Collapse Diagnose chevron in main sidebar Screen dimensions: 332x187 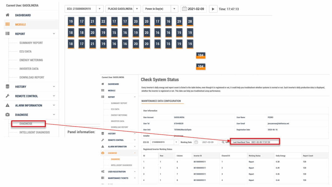pyautogui.click(x=54, y=114)
